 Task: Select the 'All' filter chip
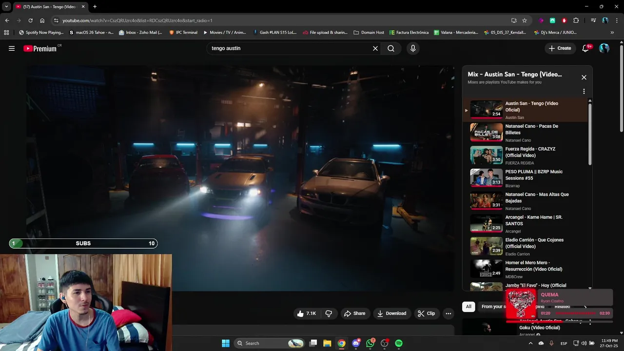point(468,307)
